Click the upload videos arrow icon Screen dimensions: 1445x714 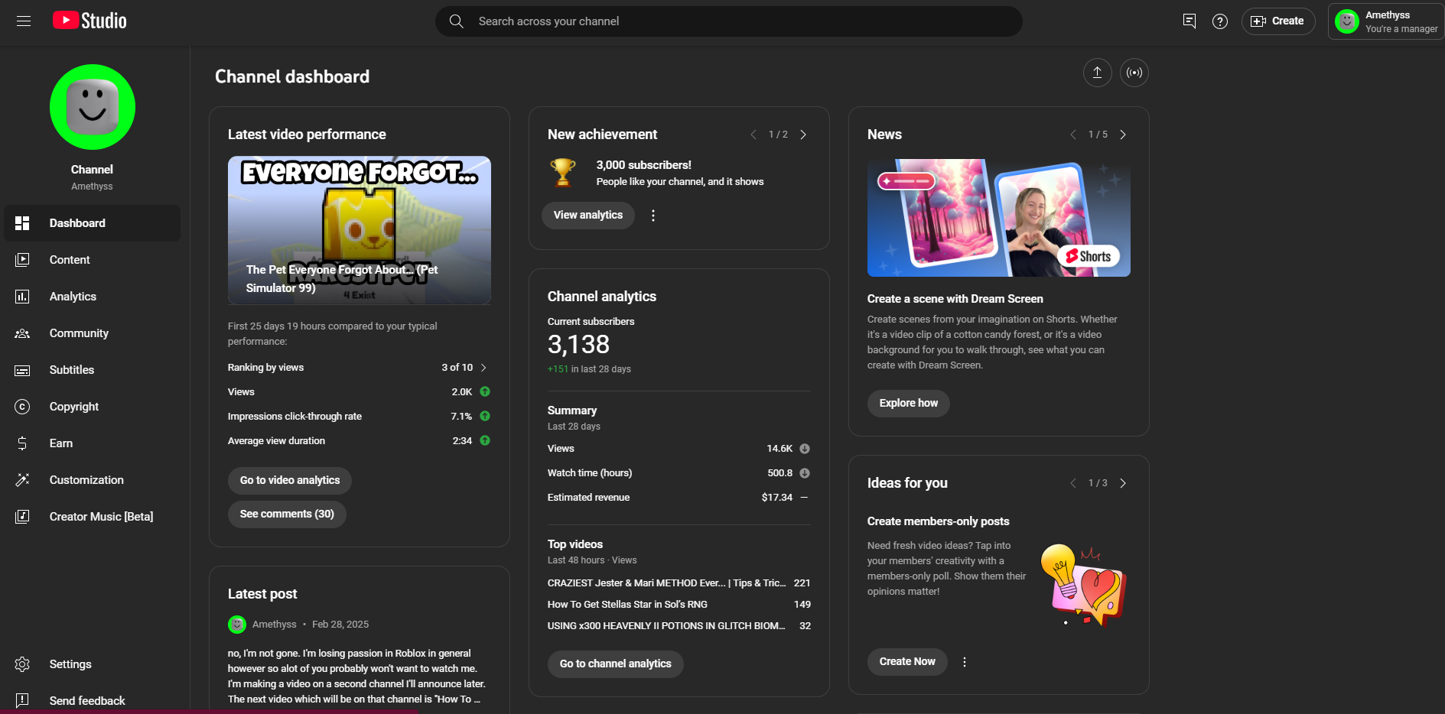click(x=1097, y=73)
